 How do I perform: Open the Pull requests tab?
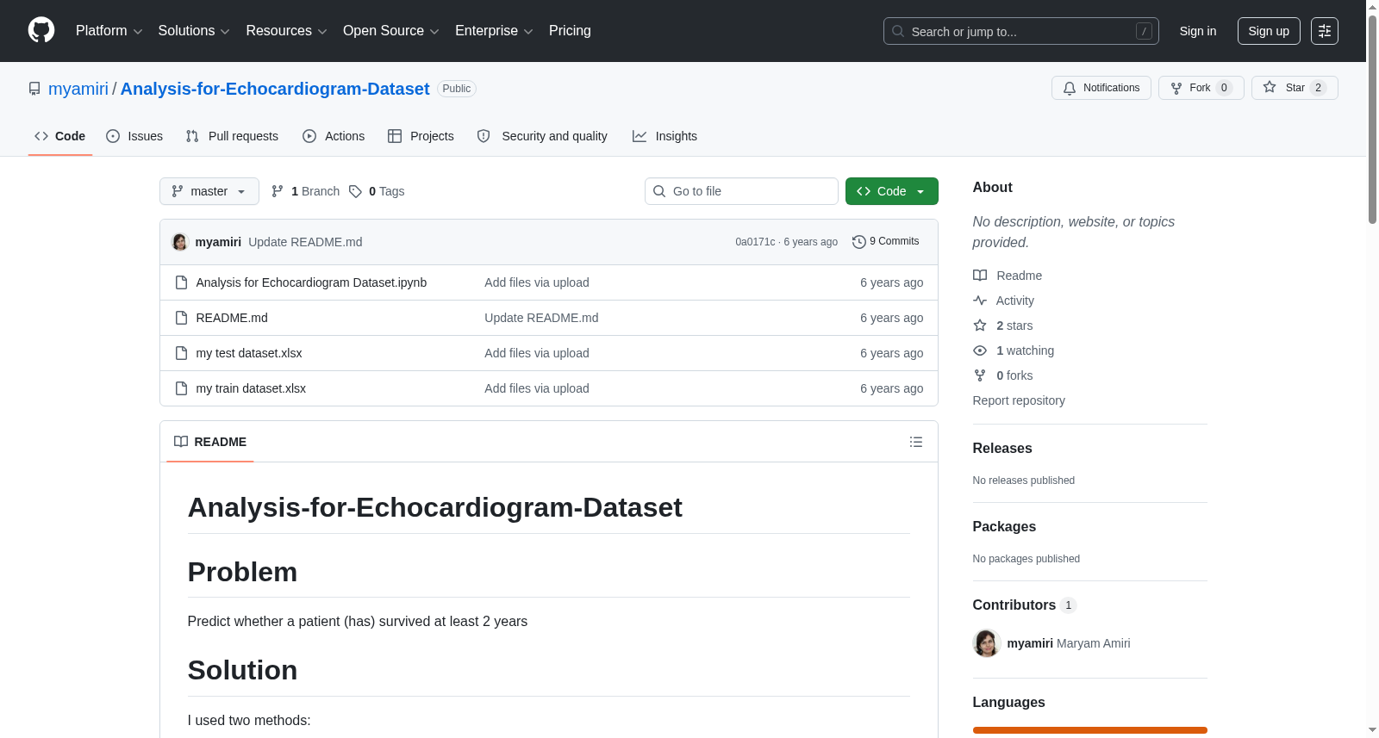(x=232, y=136)
